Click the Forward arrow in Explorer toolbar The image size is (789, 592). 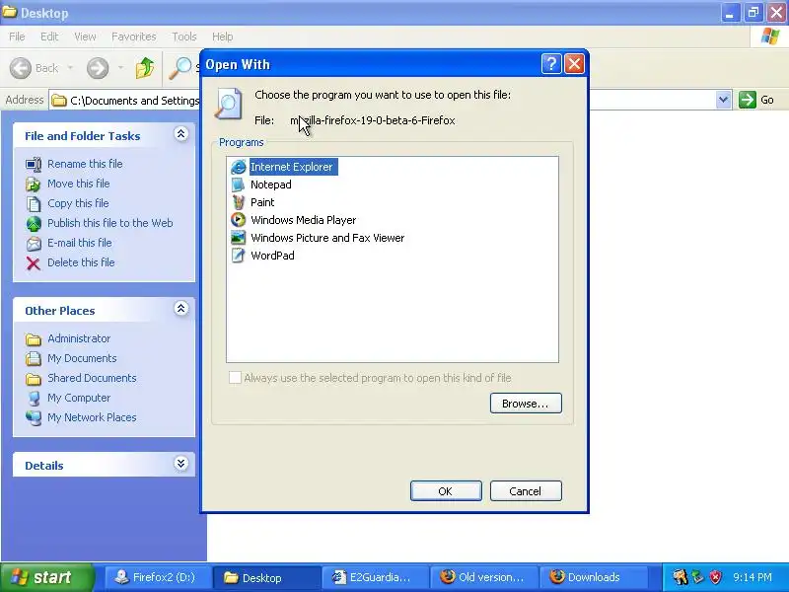[98, 68]
